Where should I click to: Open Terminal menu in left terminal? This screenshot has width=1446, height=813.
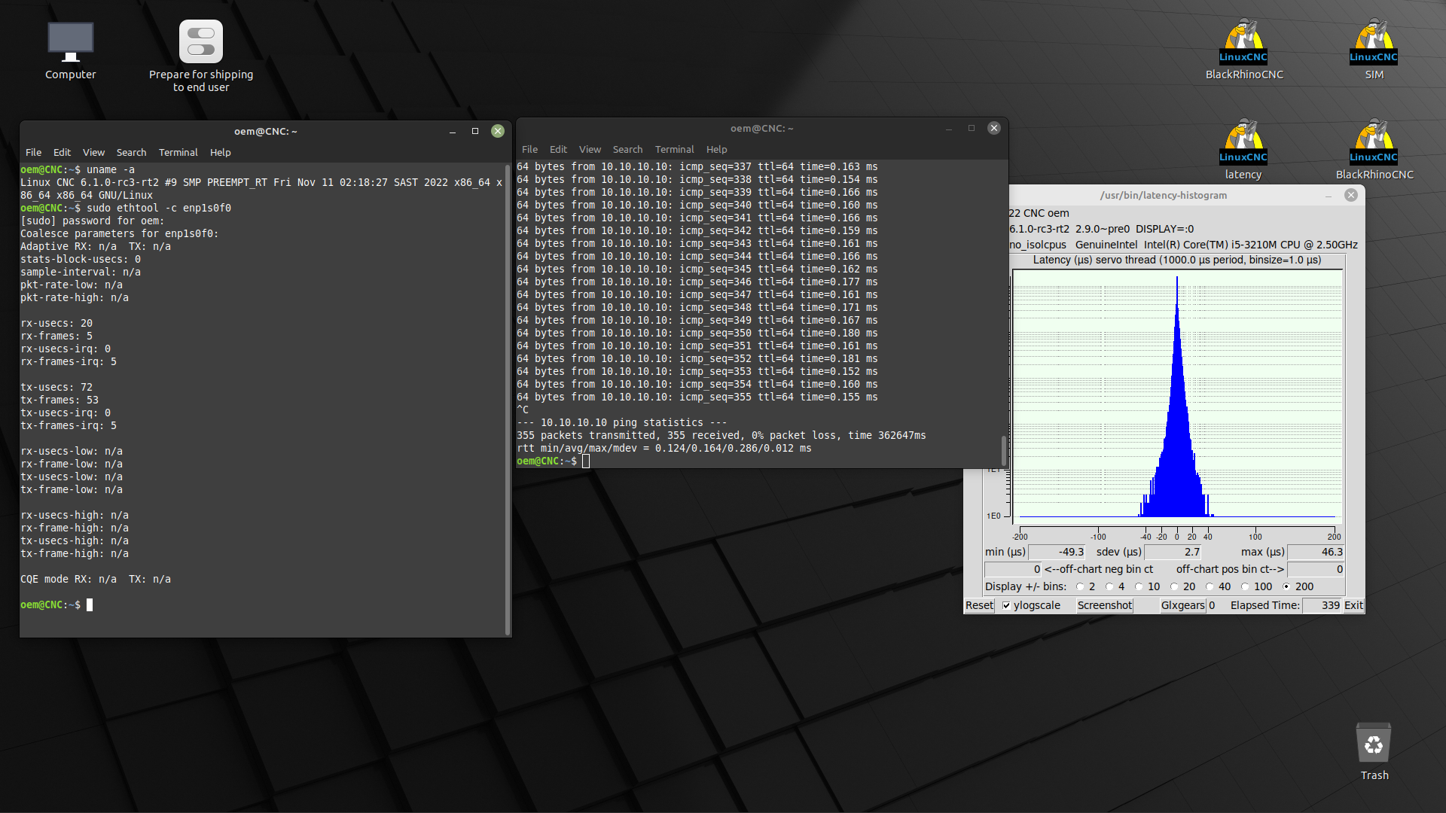click(x=178, y=152)
